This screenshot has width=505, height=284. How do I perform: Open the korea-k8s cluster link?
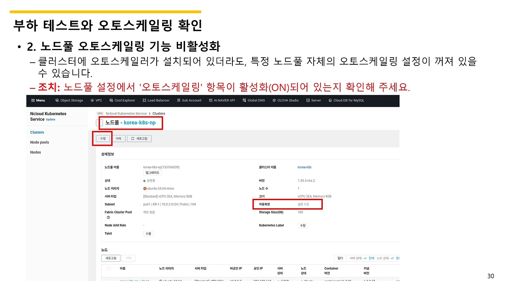tap(304, 167)
